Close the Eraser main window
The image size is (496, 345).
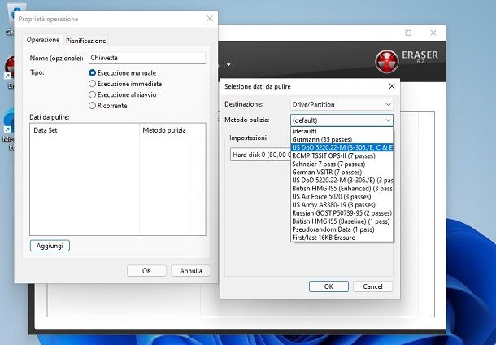433,33
